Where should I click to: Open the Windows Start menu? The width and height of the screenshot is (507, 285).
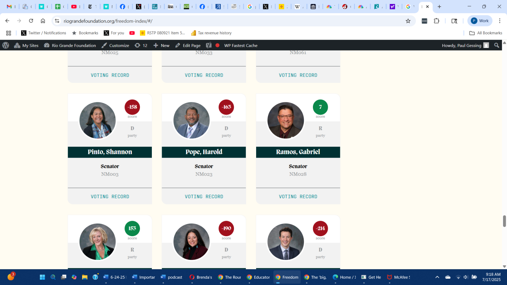tap(42, 277)
